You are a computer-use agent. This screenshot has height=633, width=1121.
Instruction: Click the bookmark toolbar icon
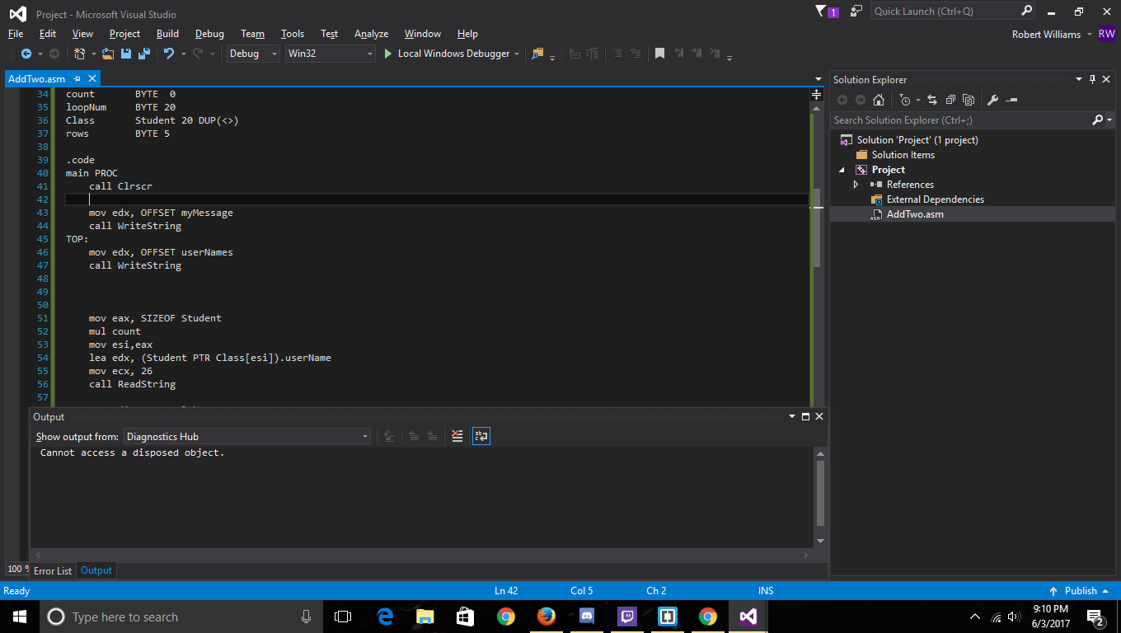(x=659, y=54)
